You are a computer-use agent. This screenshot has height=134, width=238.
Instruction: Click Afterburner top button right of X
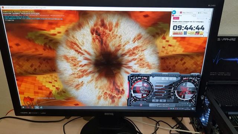pos(173,79)
